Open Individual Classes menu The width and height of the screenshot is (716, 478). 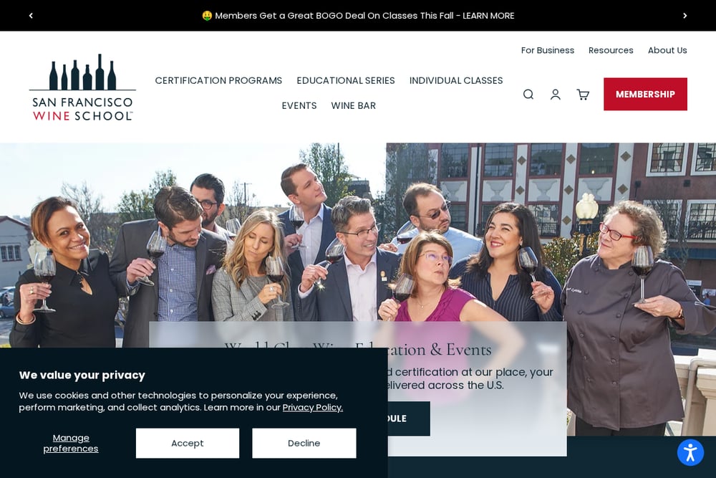(455, 80)
